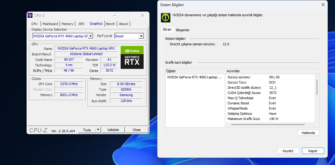The height and width of the screenshot is (165, 335).
Task: Click the Dynamic Boost row
Action: click(x=270, y=103)
